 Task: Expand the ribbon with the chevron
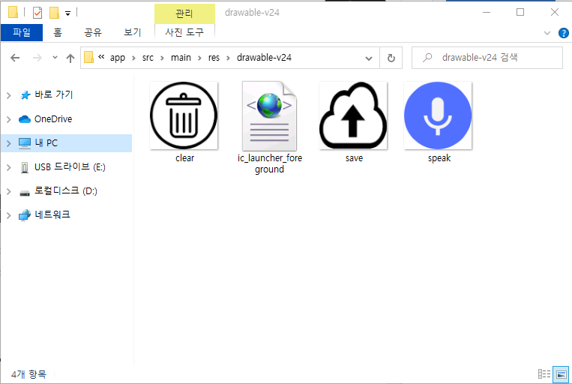pos(547,32)
